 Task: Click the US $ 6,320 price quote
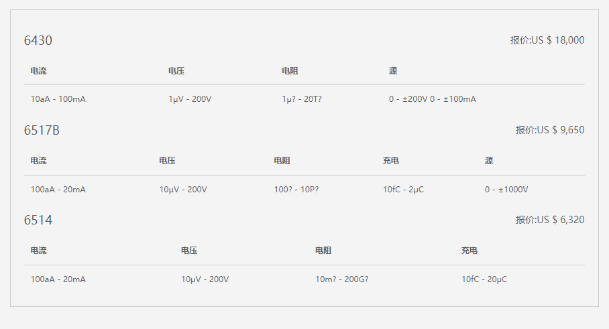click(549, 220)
